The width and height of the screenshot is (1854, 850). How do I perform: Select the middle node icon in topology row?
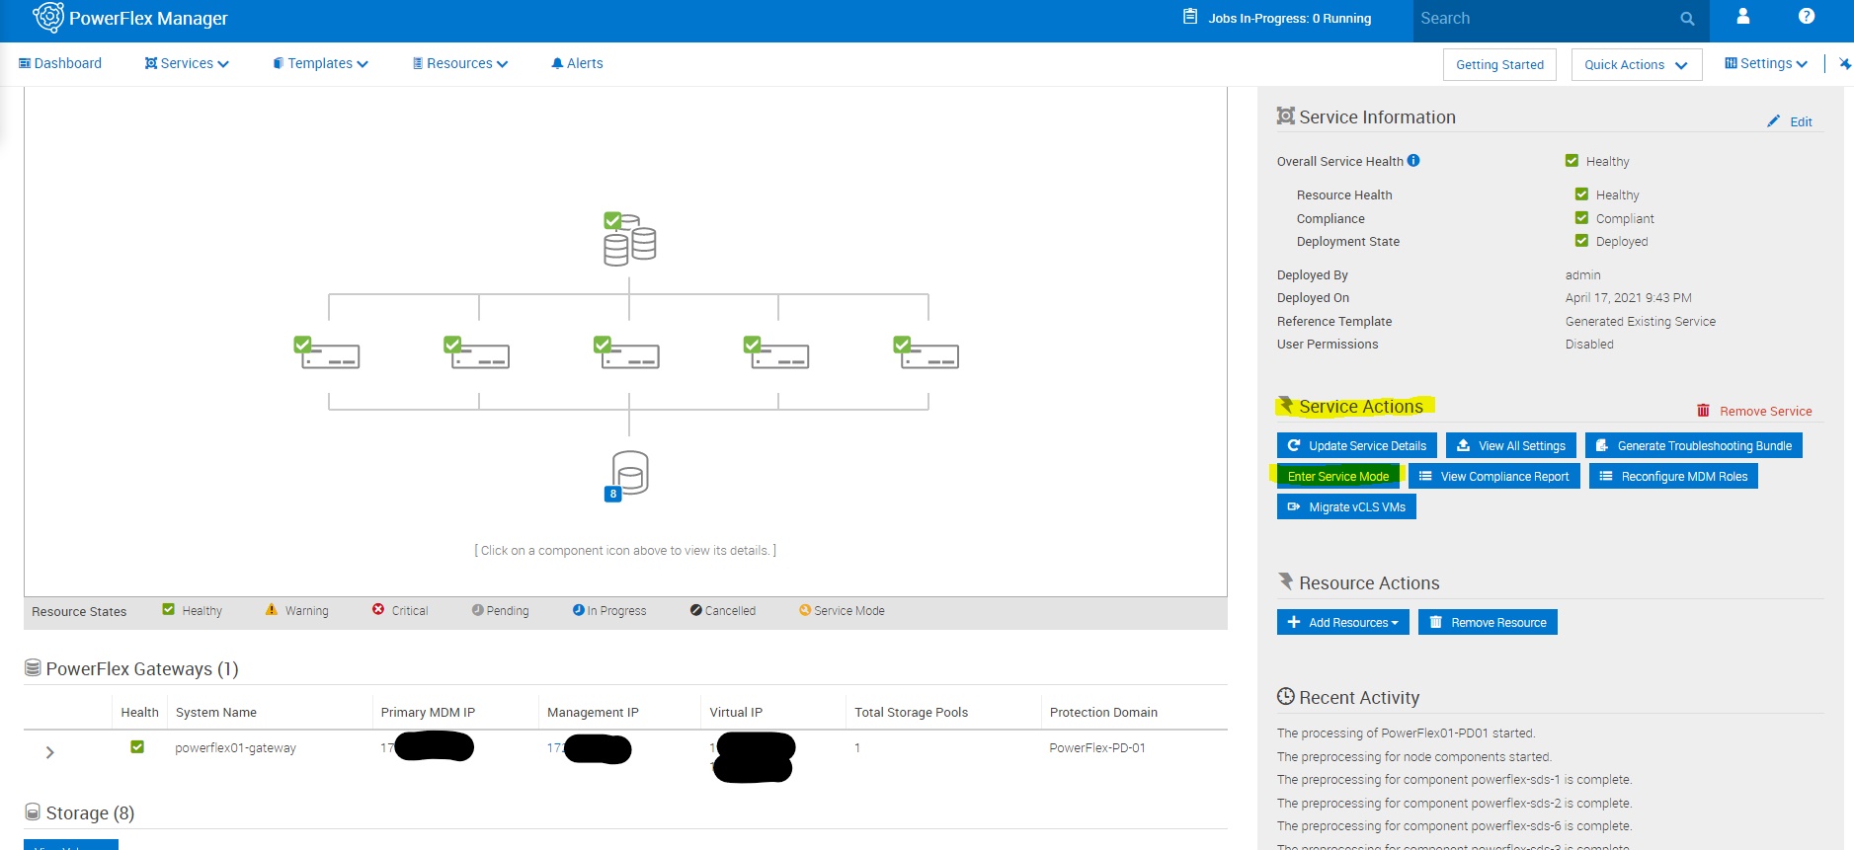[628, 352]
